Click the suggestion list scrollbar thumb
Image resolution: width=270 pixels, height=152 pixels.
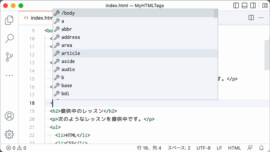(216, 14)
